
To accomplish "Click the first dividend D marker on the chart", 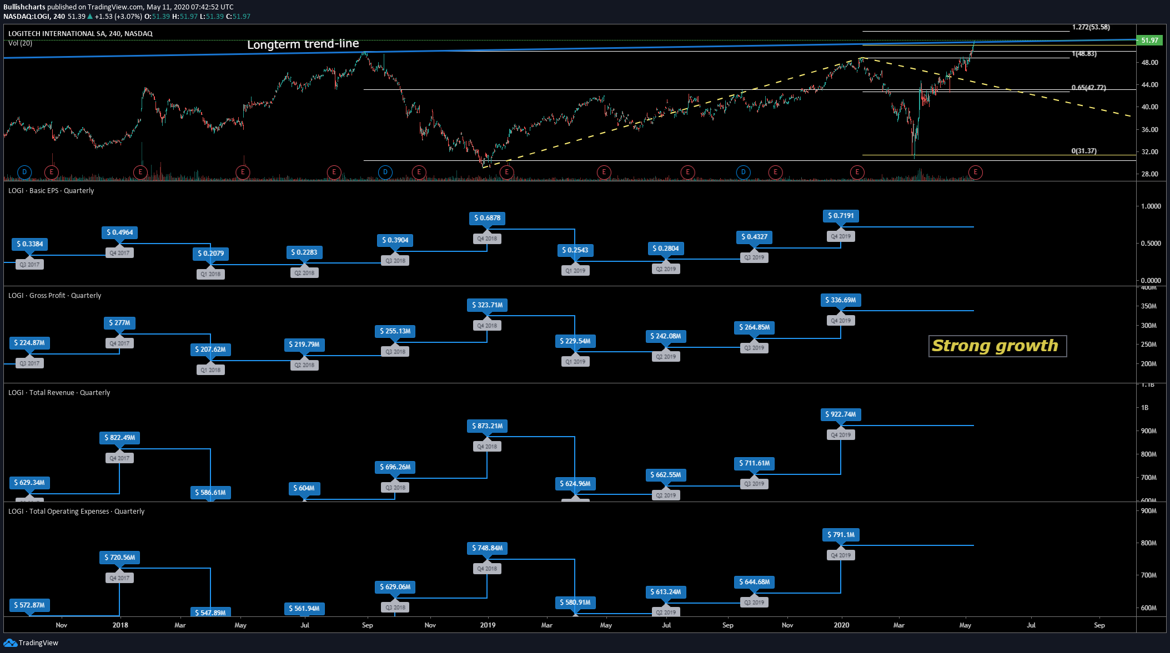I will pyautogui.click(x=24, y=173).
